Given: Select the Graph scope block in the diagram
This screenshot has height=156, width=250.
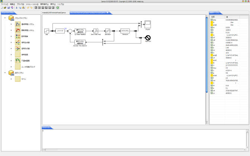Looking at the screenshot, I should (x=148, y=25).
